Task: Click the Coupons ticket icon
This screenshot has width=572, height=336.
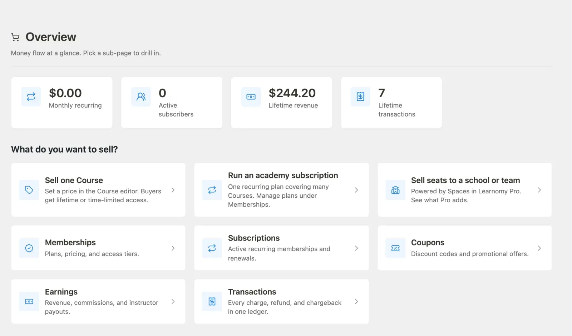Action: 395,248
